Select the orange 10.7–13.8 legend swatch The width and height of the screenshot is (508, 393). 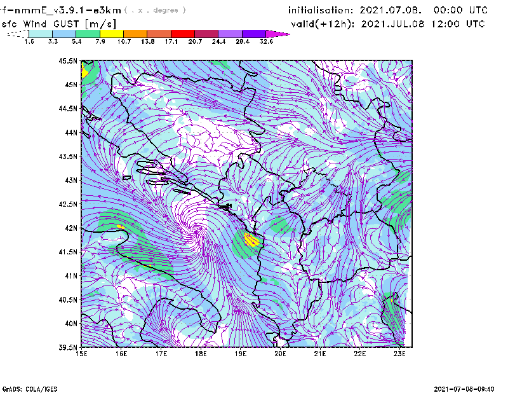pyautogui.click(x=135, y=34)
